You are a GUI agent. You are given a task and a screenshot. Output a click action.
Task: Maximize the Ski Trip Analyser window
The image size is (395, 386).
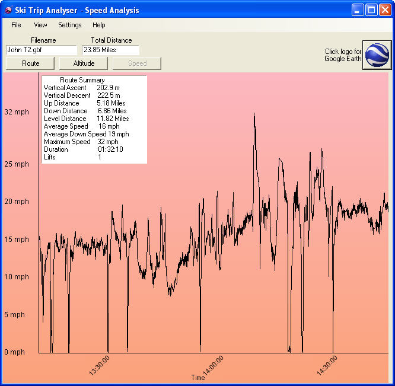coord(371,10)
